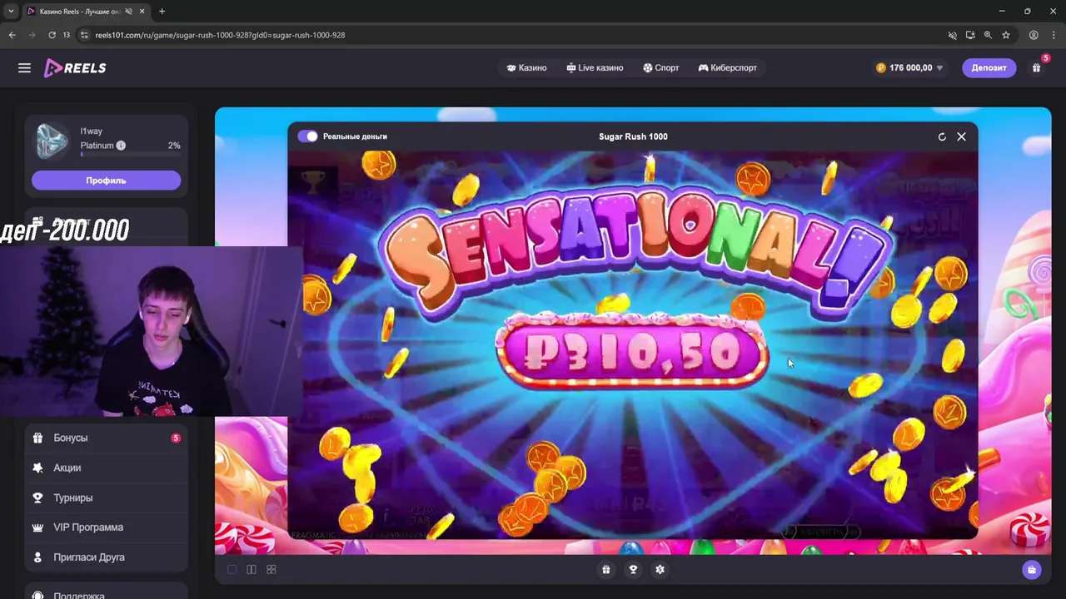
Task: Click the Профиль button
Action: (106, 181)
